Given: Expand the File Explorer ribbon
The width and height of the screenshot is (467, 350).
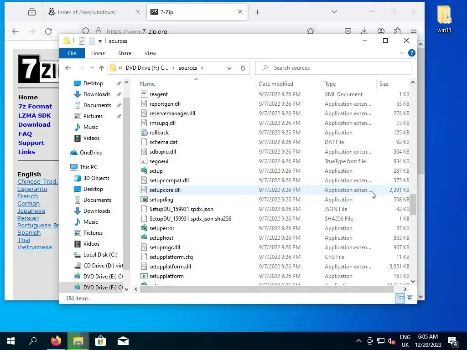Looking at the screenshot, I should 401,53.
